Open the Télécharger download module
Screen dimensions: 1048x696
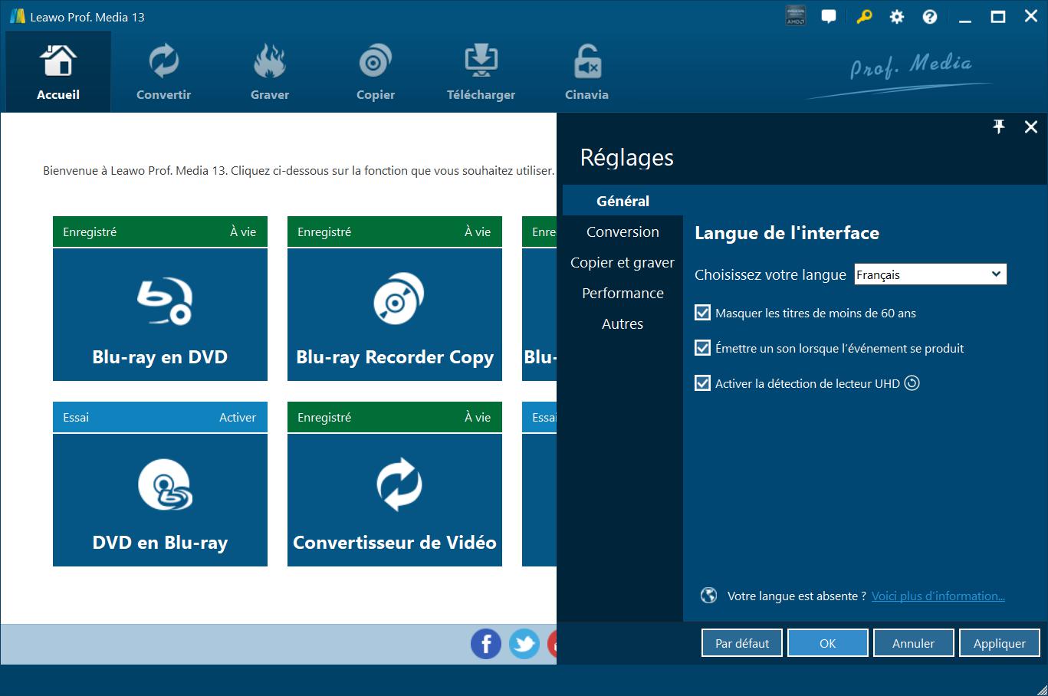(481, 73)
